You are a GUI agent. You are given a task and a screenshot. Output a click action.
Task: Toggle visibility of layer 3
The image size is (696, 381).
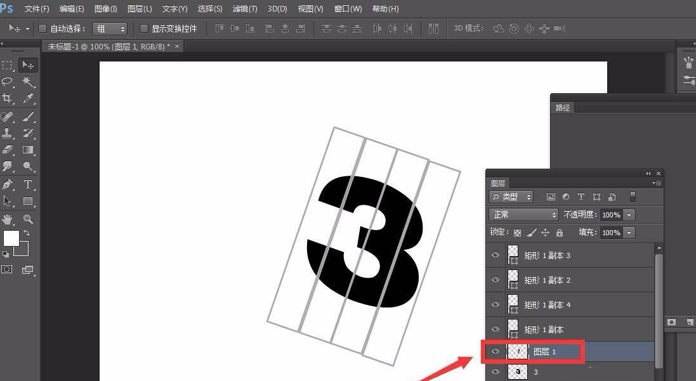coord(496,371)
